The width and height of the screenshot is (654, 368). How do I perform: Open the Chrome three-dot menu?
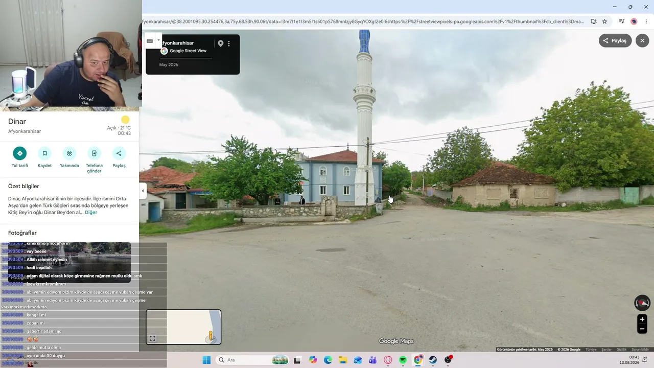pos(646,21)
